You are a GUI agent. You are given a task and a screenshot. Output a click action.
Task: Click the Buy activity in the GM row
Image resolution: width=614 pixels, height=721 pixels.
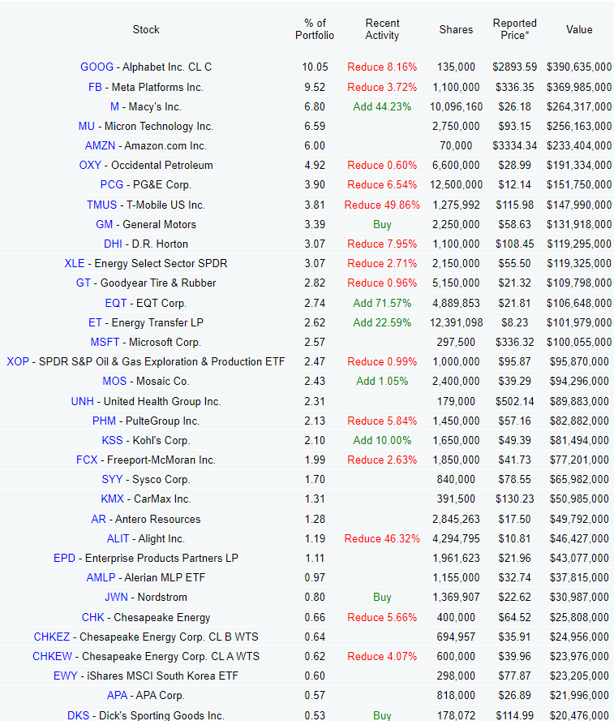coord(382,225)
